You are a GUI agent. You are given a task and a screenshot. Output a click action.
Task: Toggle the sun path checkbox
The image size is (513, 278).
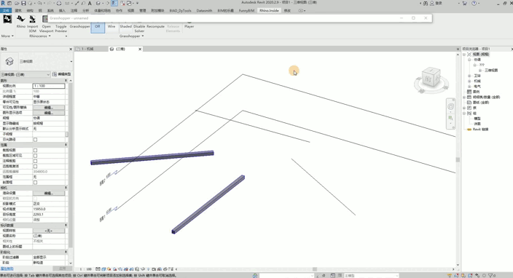[x=35, y=140]
